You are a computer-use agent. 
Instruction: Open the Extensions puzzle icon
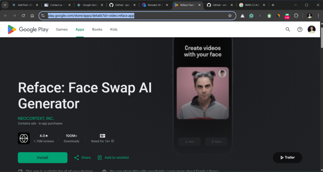click(x=296, y=16)
